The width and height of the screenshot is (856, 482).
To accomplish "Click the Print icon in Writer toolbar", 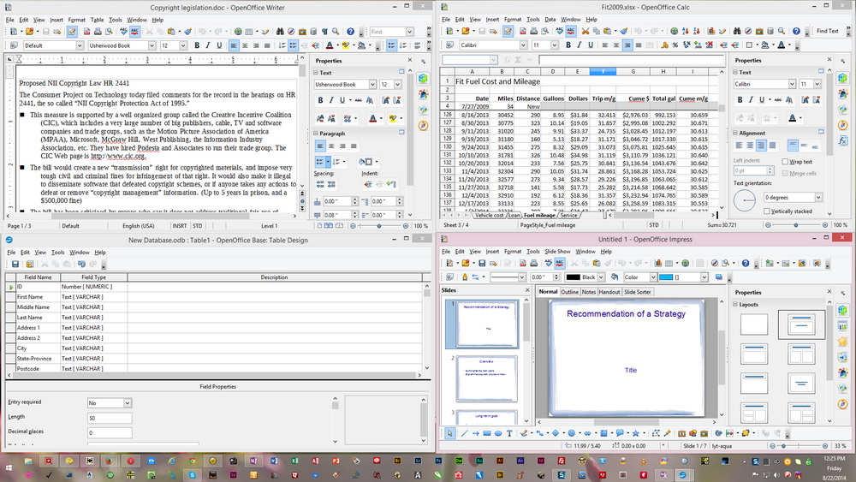I will click(x=98, y=32).
